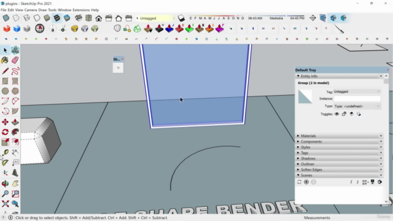Toggle group visibility eye icon
This screenshot has height=221, width=393.
click(337, 114)
